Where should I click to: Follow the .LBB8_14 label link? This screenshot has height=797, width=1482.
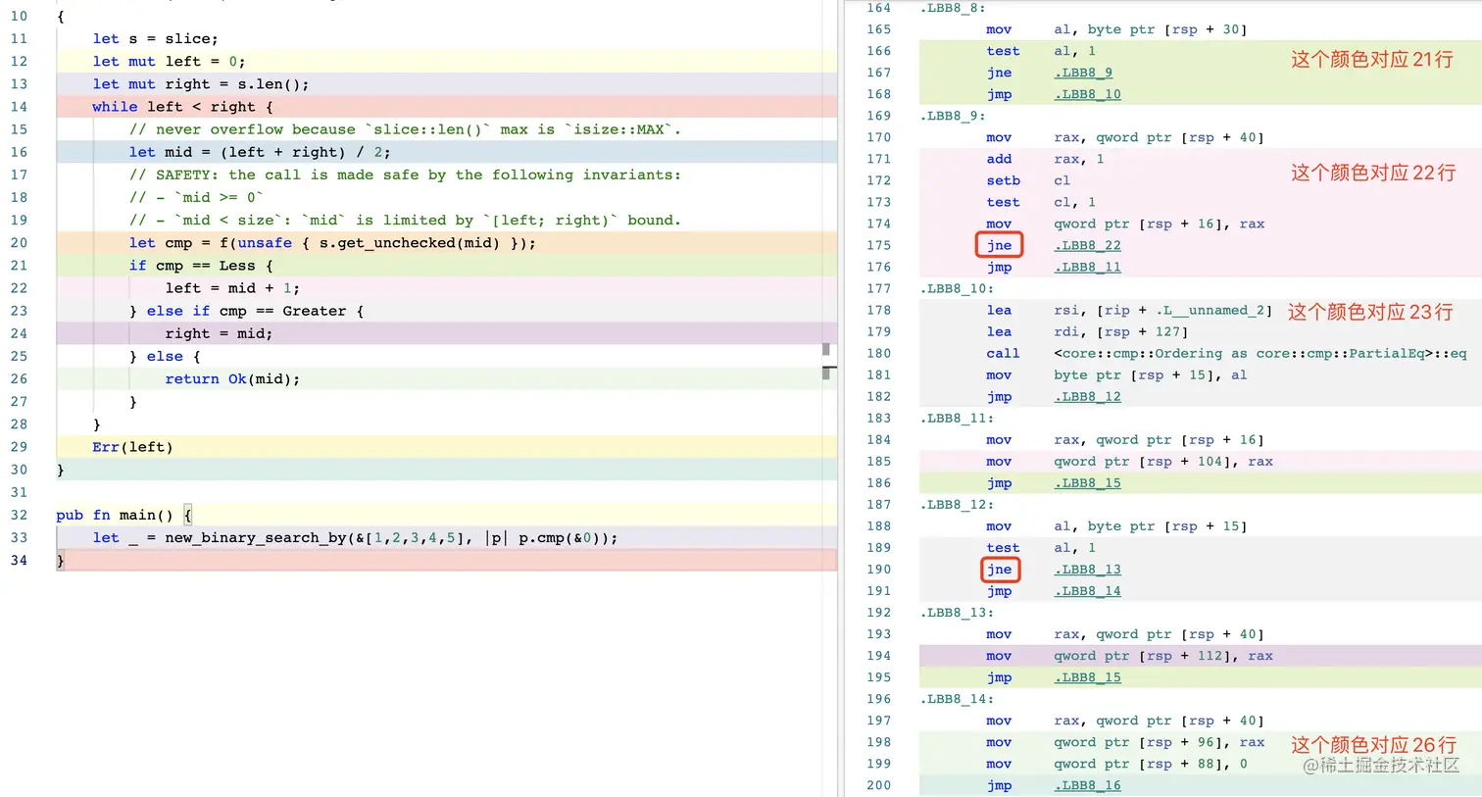(1087, 590)
